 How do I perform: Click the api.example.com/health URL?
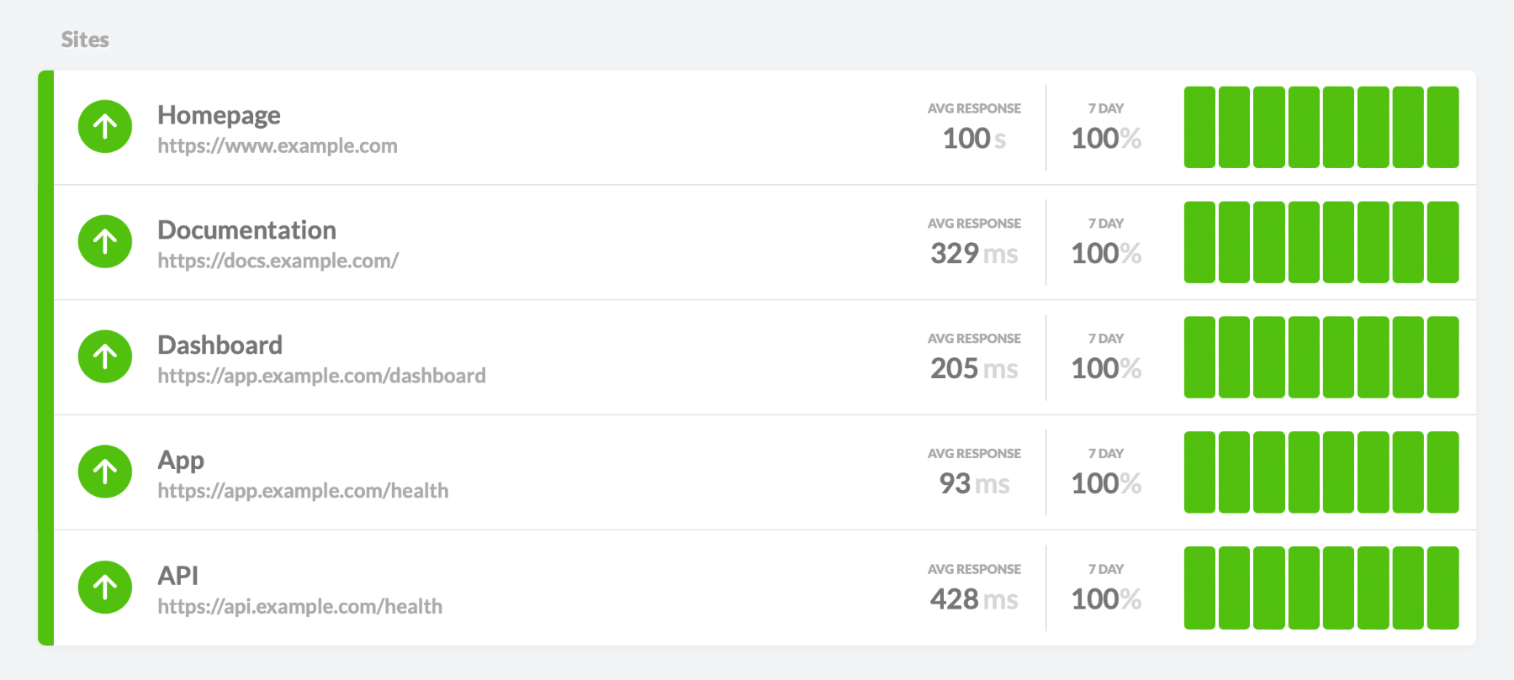[x=299, y=606]
